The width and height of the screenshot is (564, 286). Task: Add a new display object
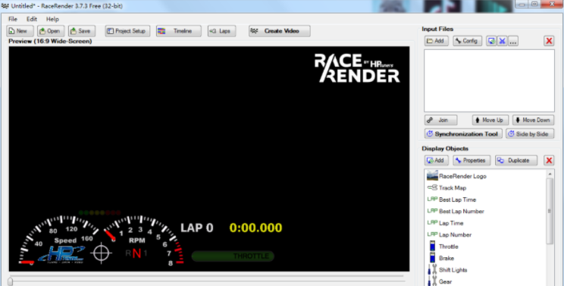[x=437, y=160]
